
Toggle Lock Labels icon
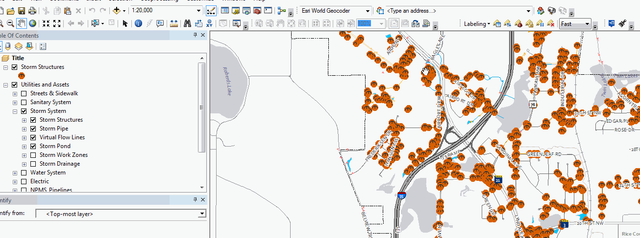pos(529,23)
